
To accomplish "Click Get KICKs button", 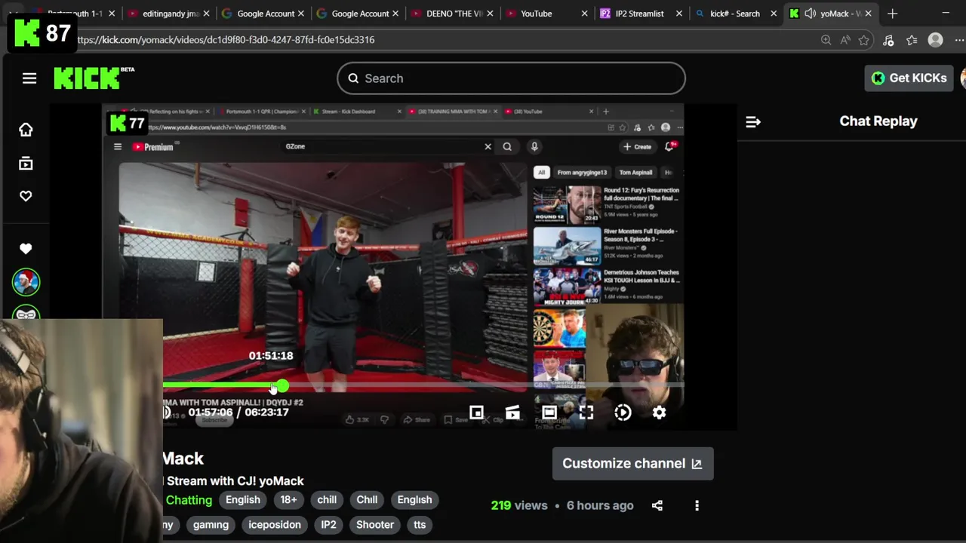I will (909, 78).
